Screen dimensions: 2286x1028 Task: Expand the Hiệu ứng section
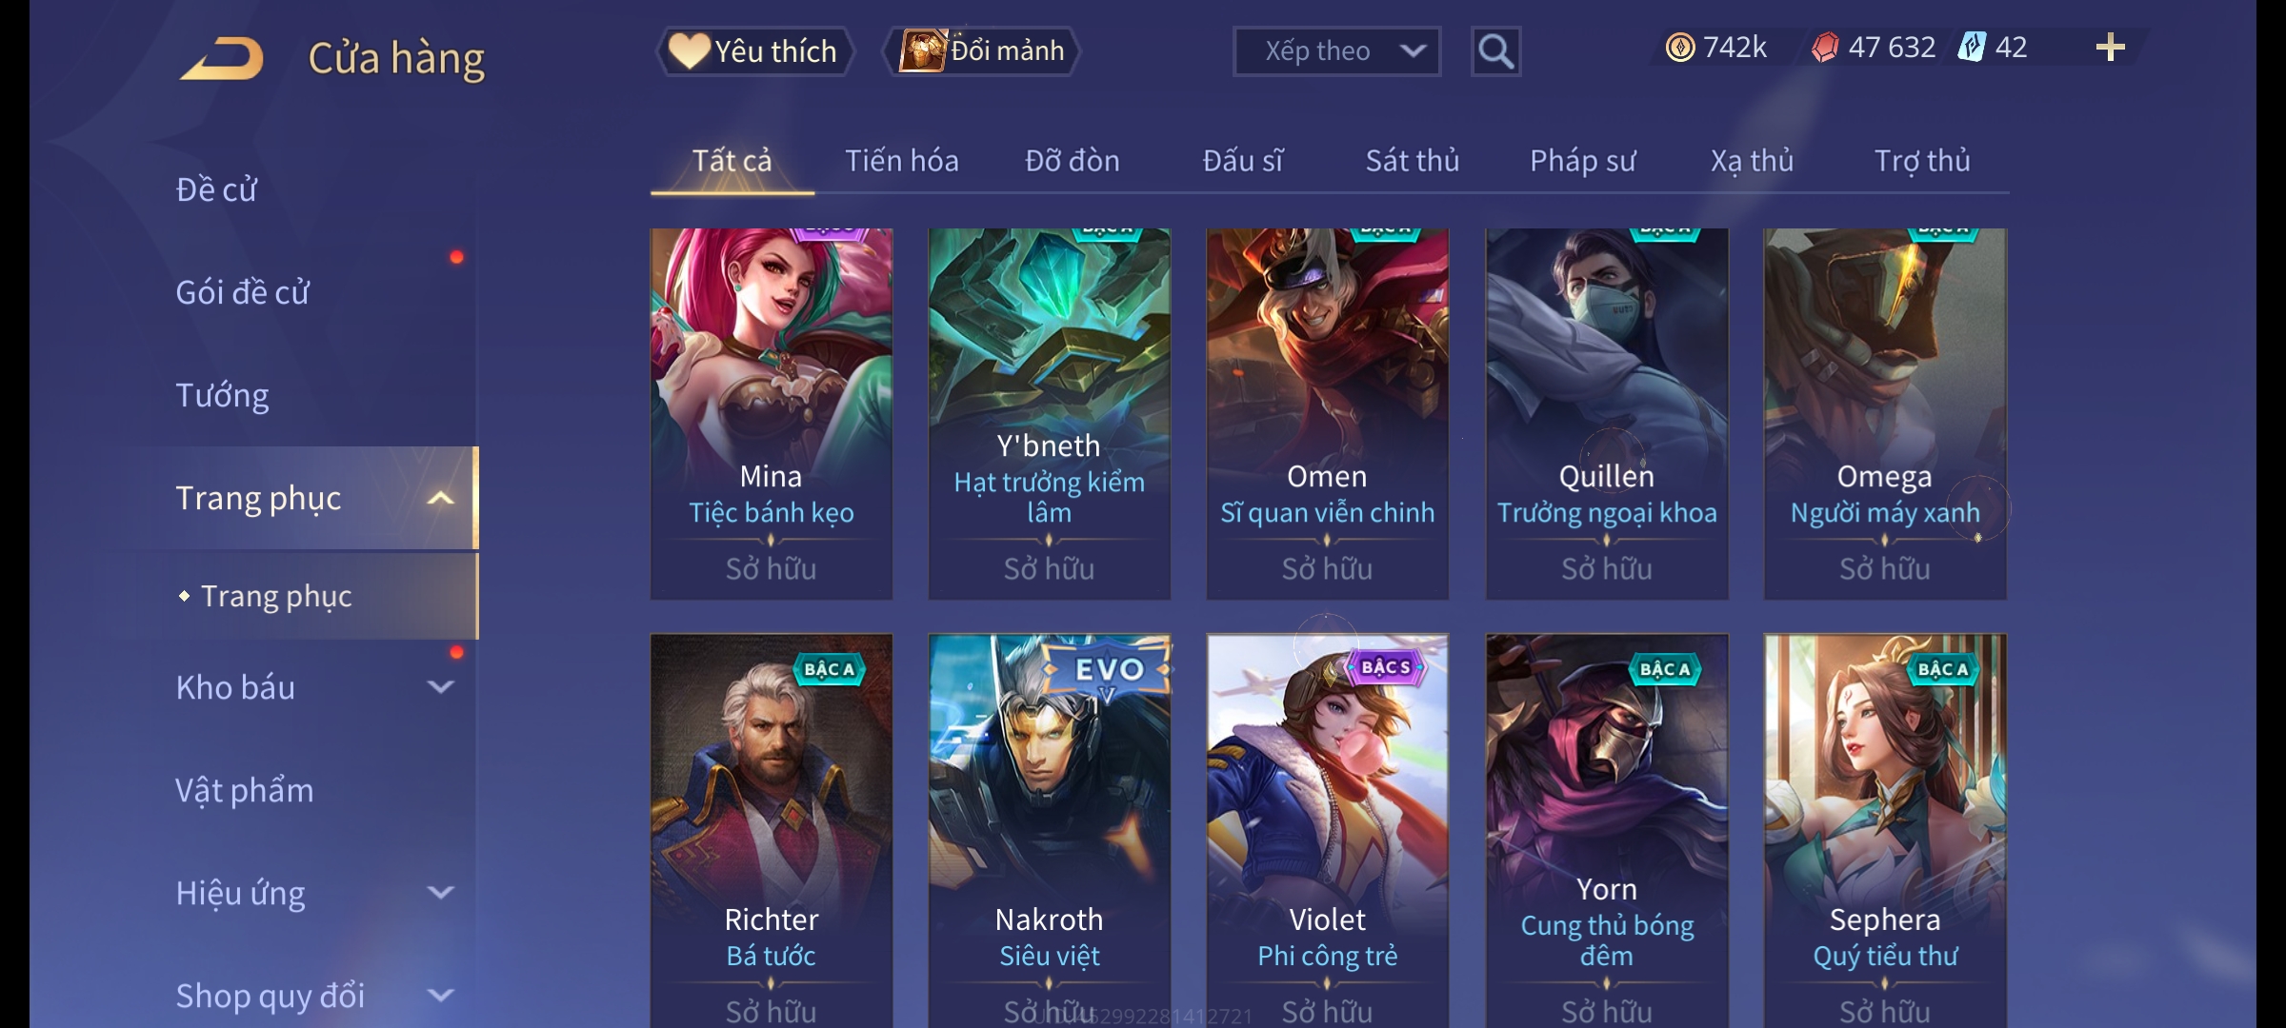click(440, 893)
